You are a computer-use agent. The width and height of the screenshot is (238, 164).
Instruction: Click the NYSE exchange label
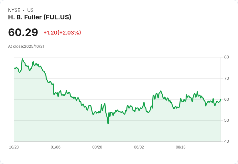click(x=14, y=10)
